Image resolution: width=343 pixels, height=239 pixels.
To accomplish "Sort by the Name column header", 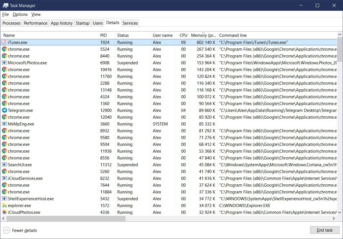I will [50, 35].
